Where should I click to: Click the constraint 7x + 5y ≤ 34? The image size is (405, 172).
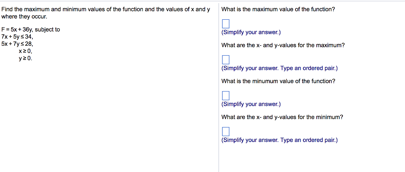click(x=17, y=37)
